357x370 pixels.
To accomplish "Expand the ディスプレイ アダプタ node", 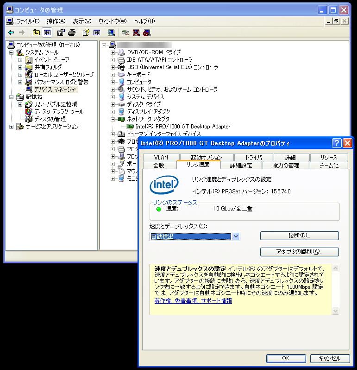I will (113, 112).
